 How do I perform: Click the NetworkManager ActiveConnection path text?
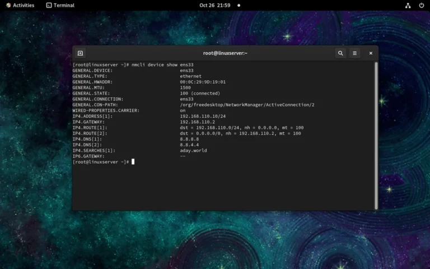pyautogui.click(x=247, y=105)
